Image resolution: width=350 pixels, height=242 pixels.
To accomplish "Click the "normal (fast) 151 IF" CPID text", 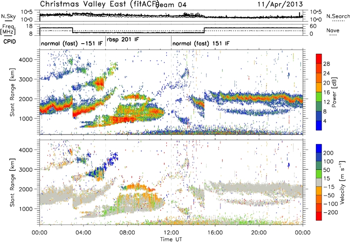I will click(x=201, y=43).
